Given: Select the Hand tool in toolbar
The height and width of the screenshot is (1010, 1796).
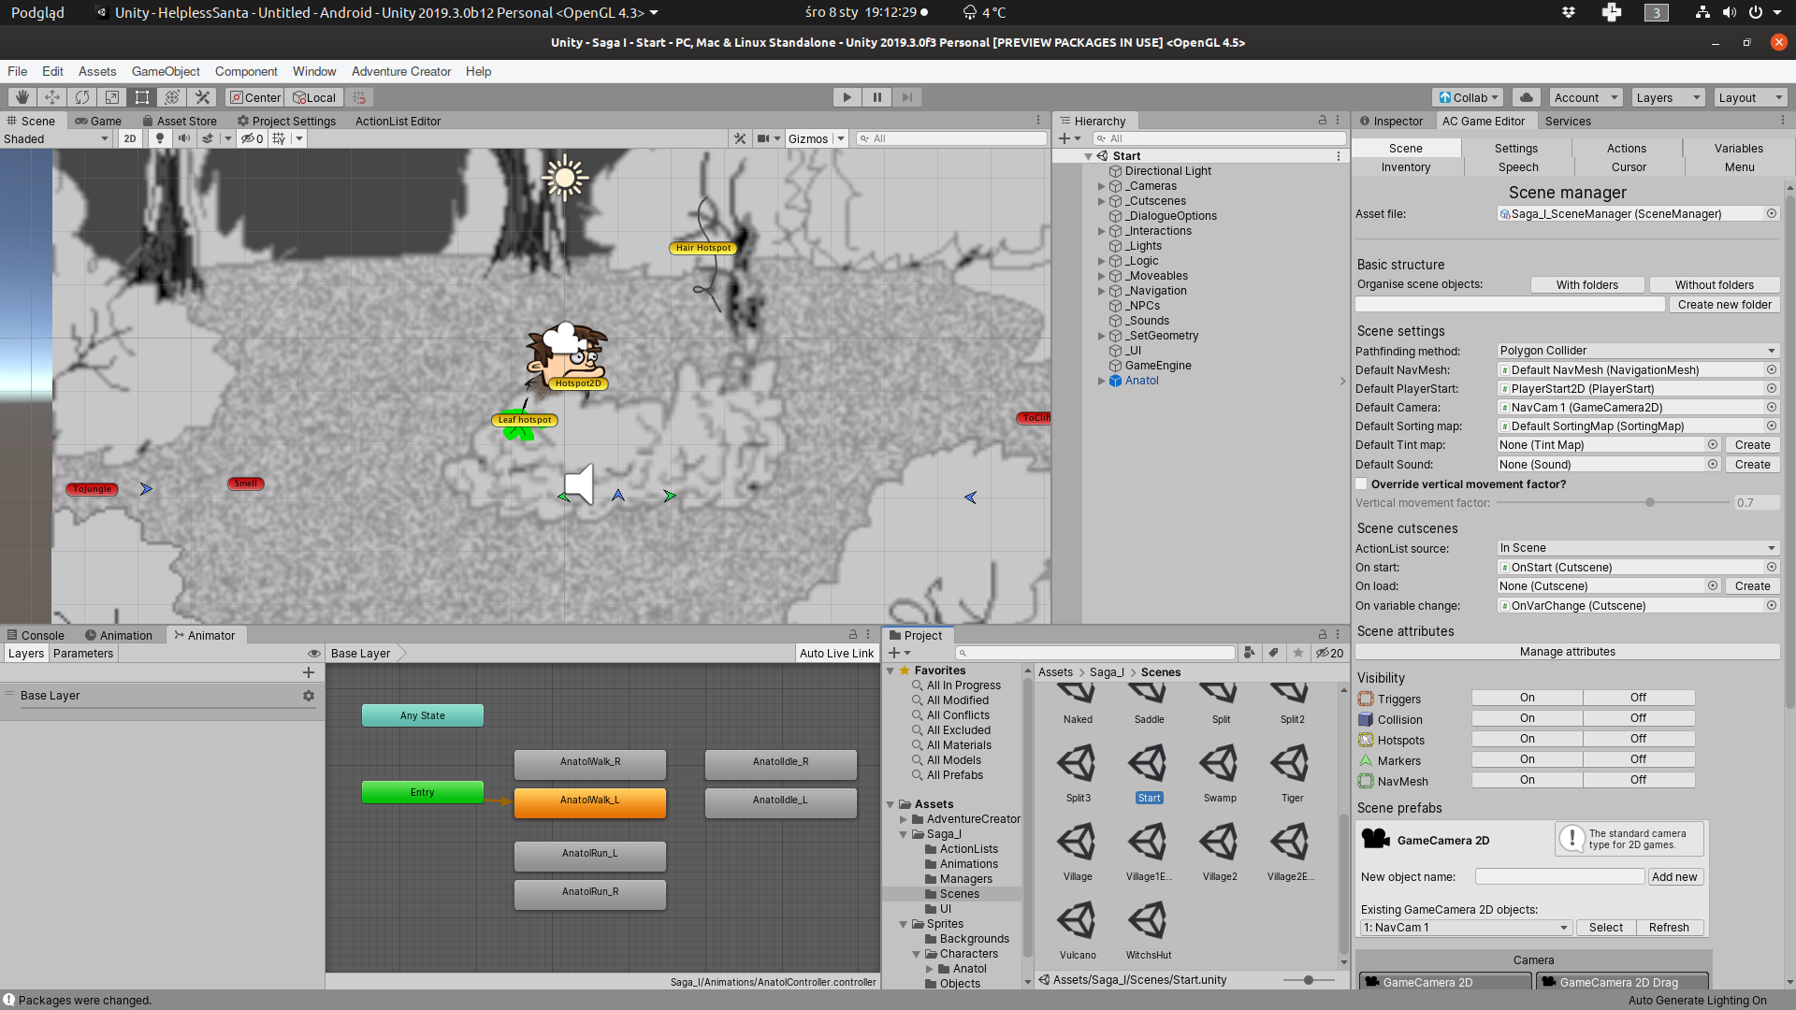Looking at the screenshot, I should point(22,97).
